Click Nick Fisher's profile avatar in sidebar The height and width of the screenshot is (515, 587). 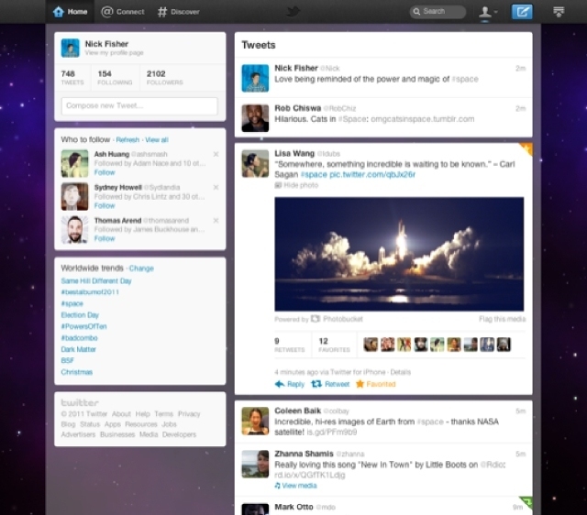click(70, 49)
